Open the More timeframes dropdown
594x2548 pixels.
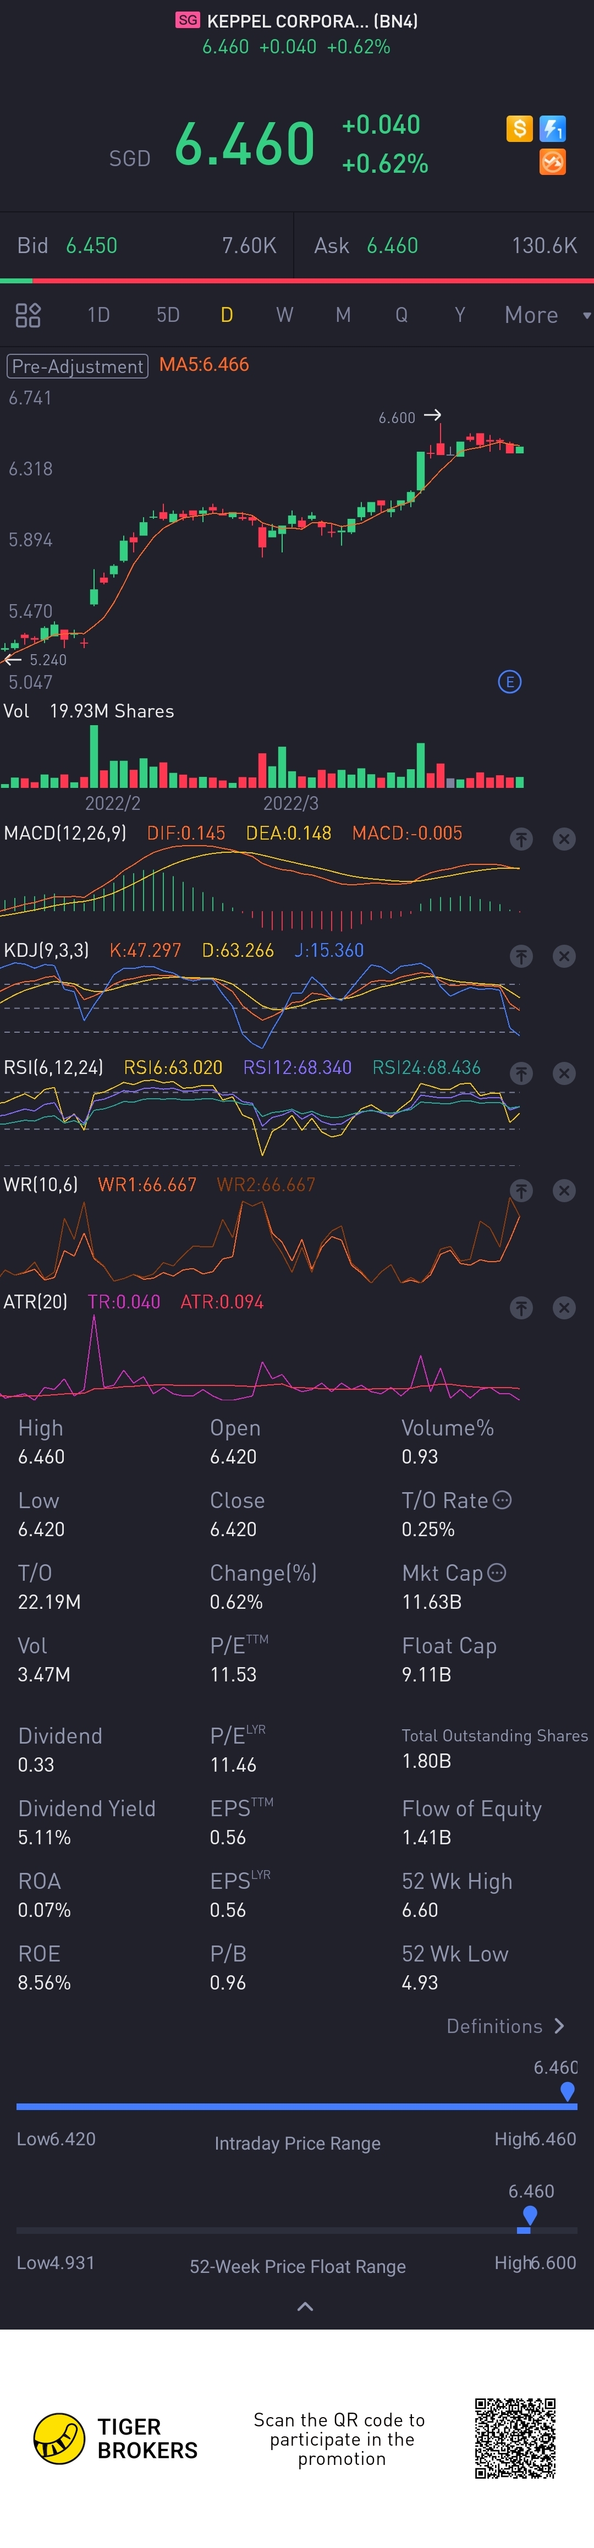[548, 315]
